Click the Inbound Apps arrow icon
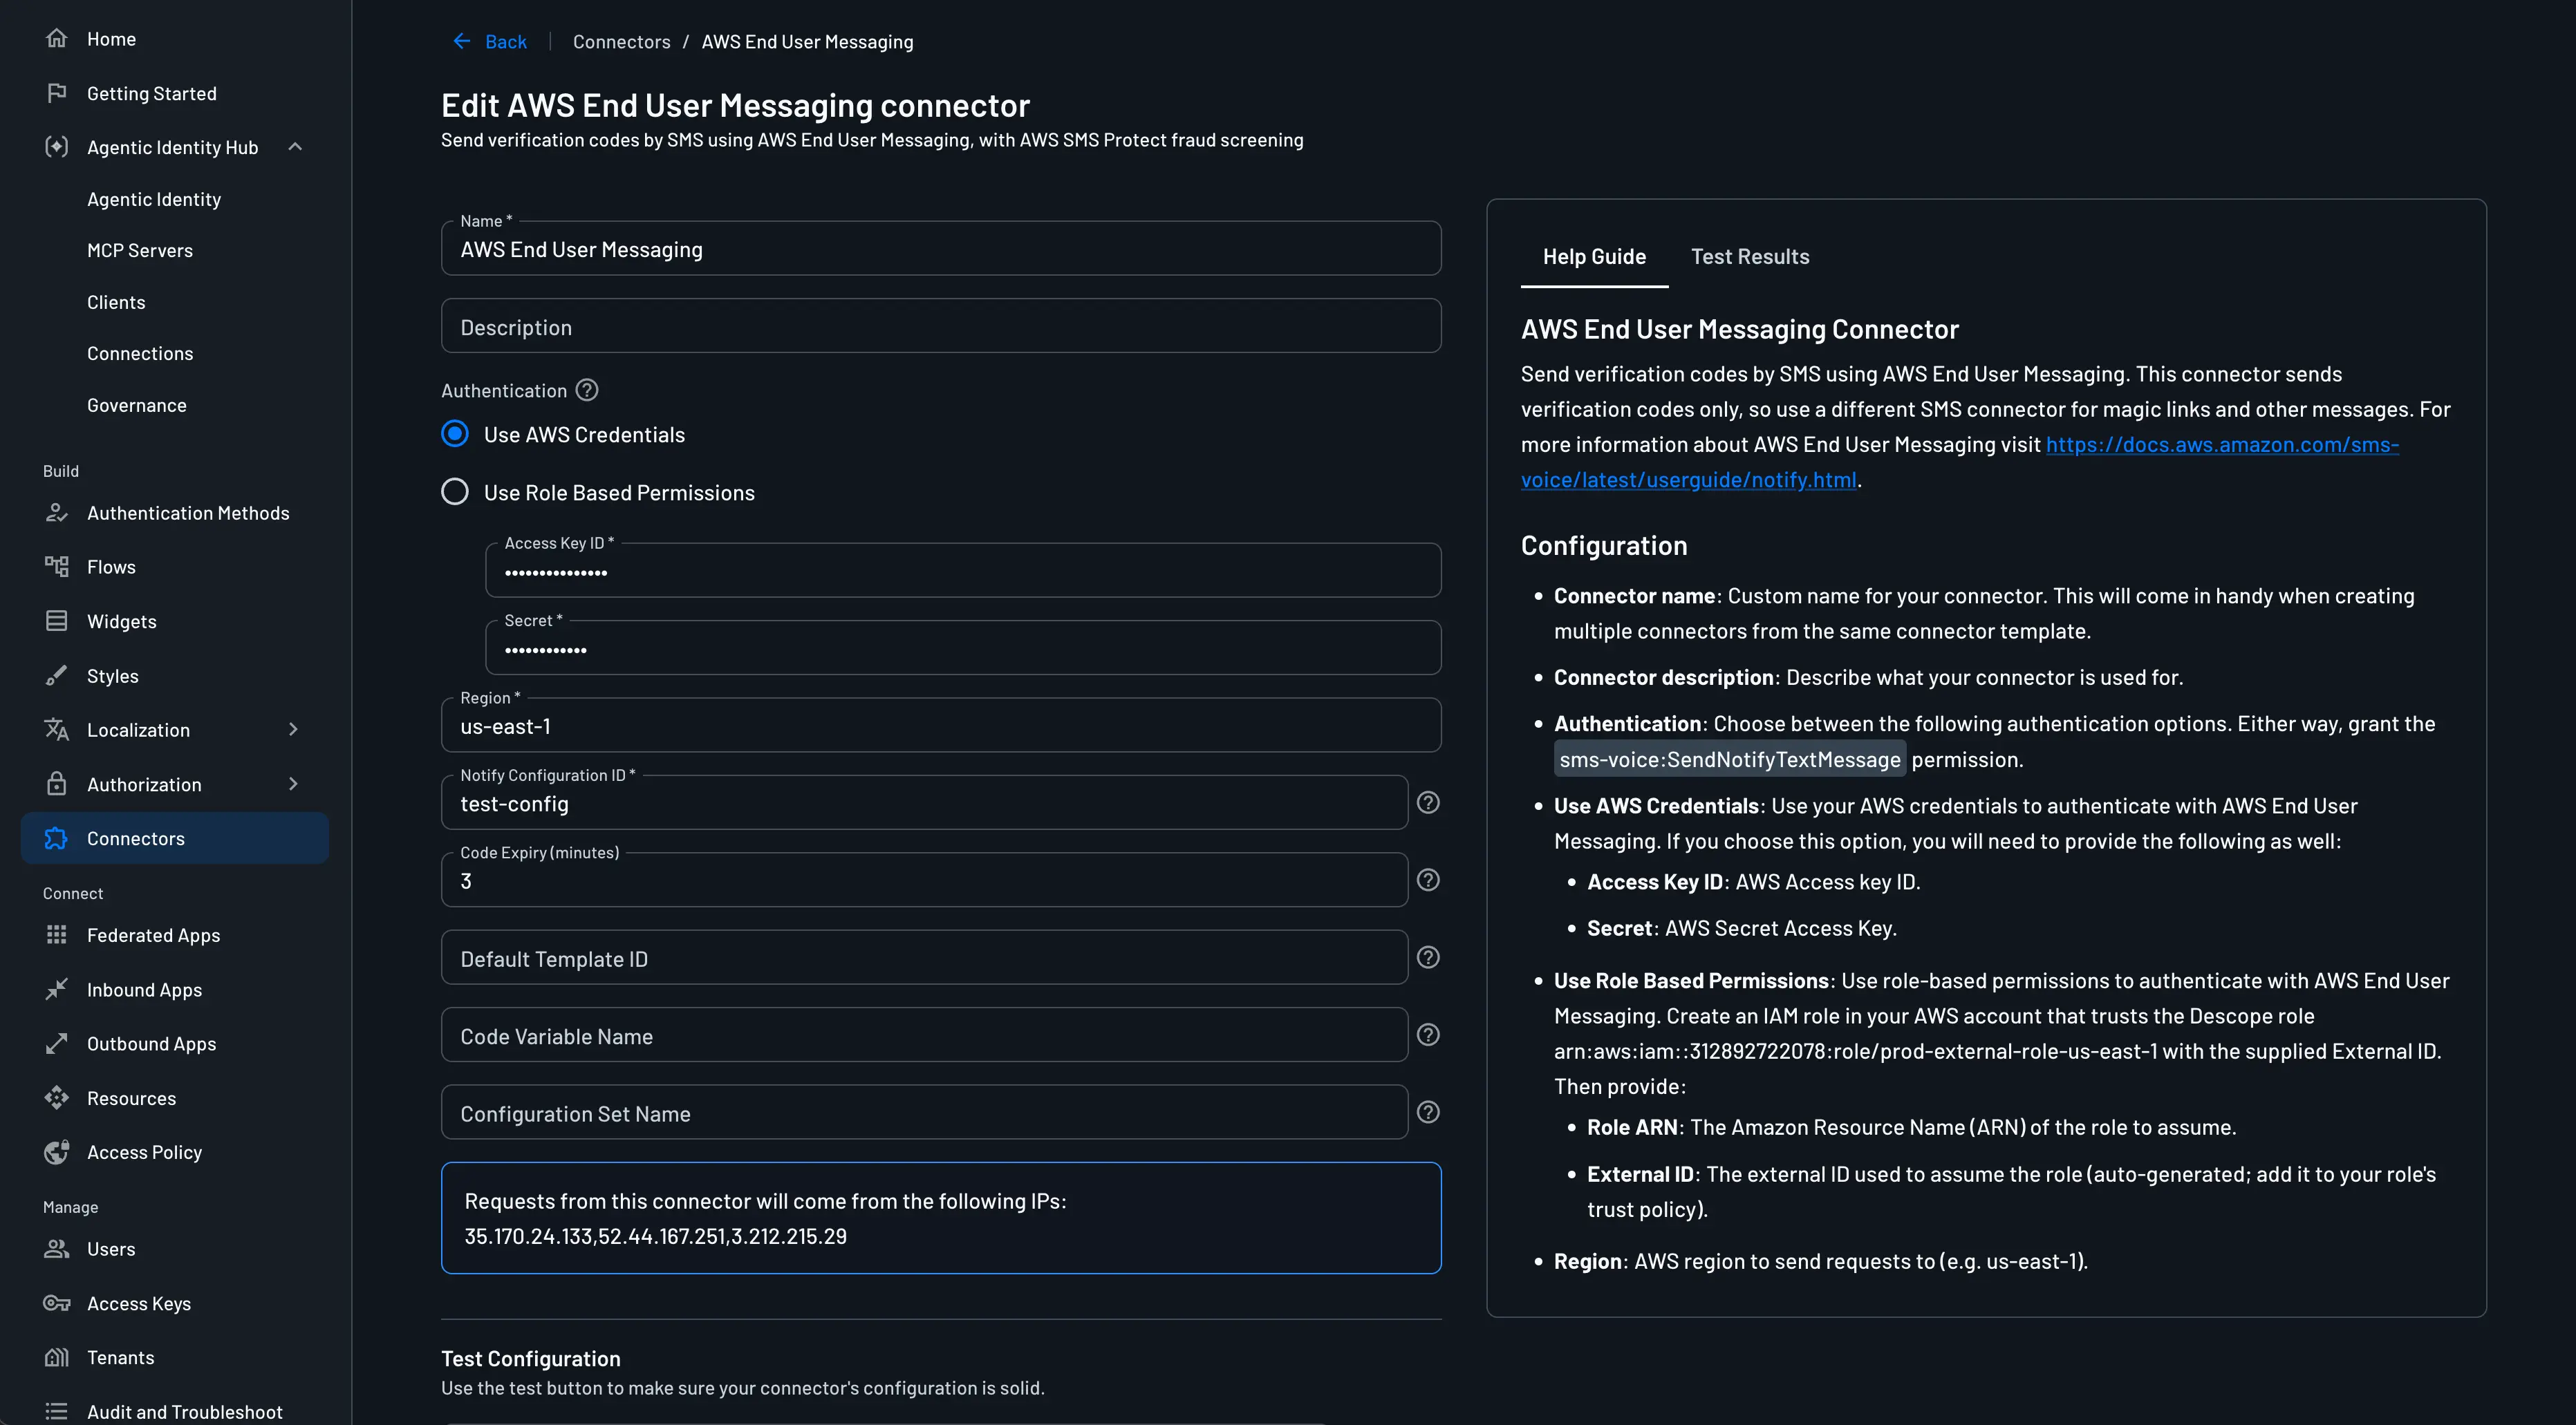Screen dimensions: 2576x1425 point(57,990)
